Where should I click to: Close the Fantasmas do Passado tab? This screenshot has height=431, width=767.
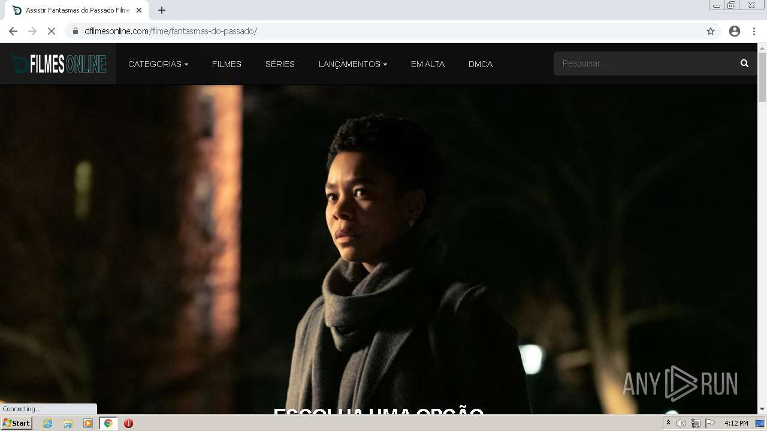pos(139,10)
